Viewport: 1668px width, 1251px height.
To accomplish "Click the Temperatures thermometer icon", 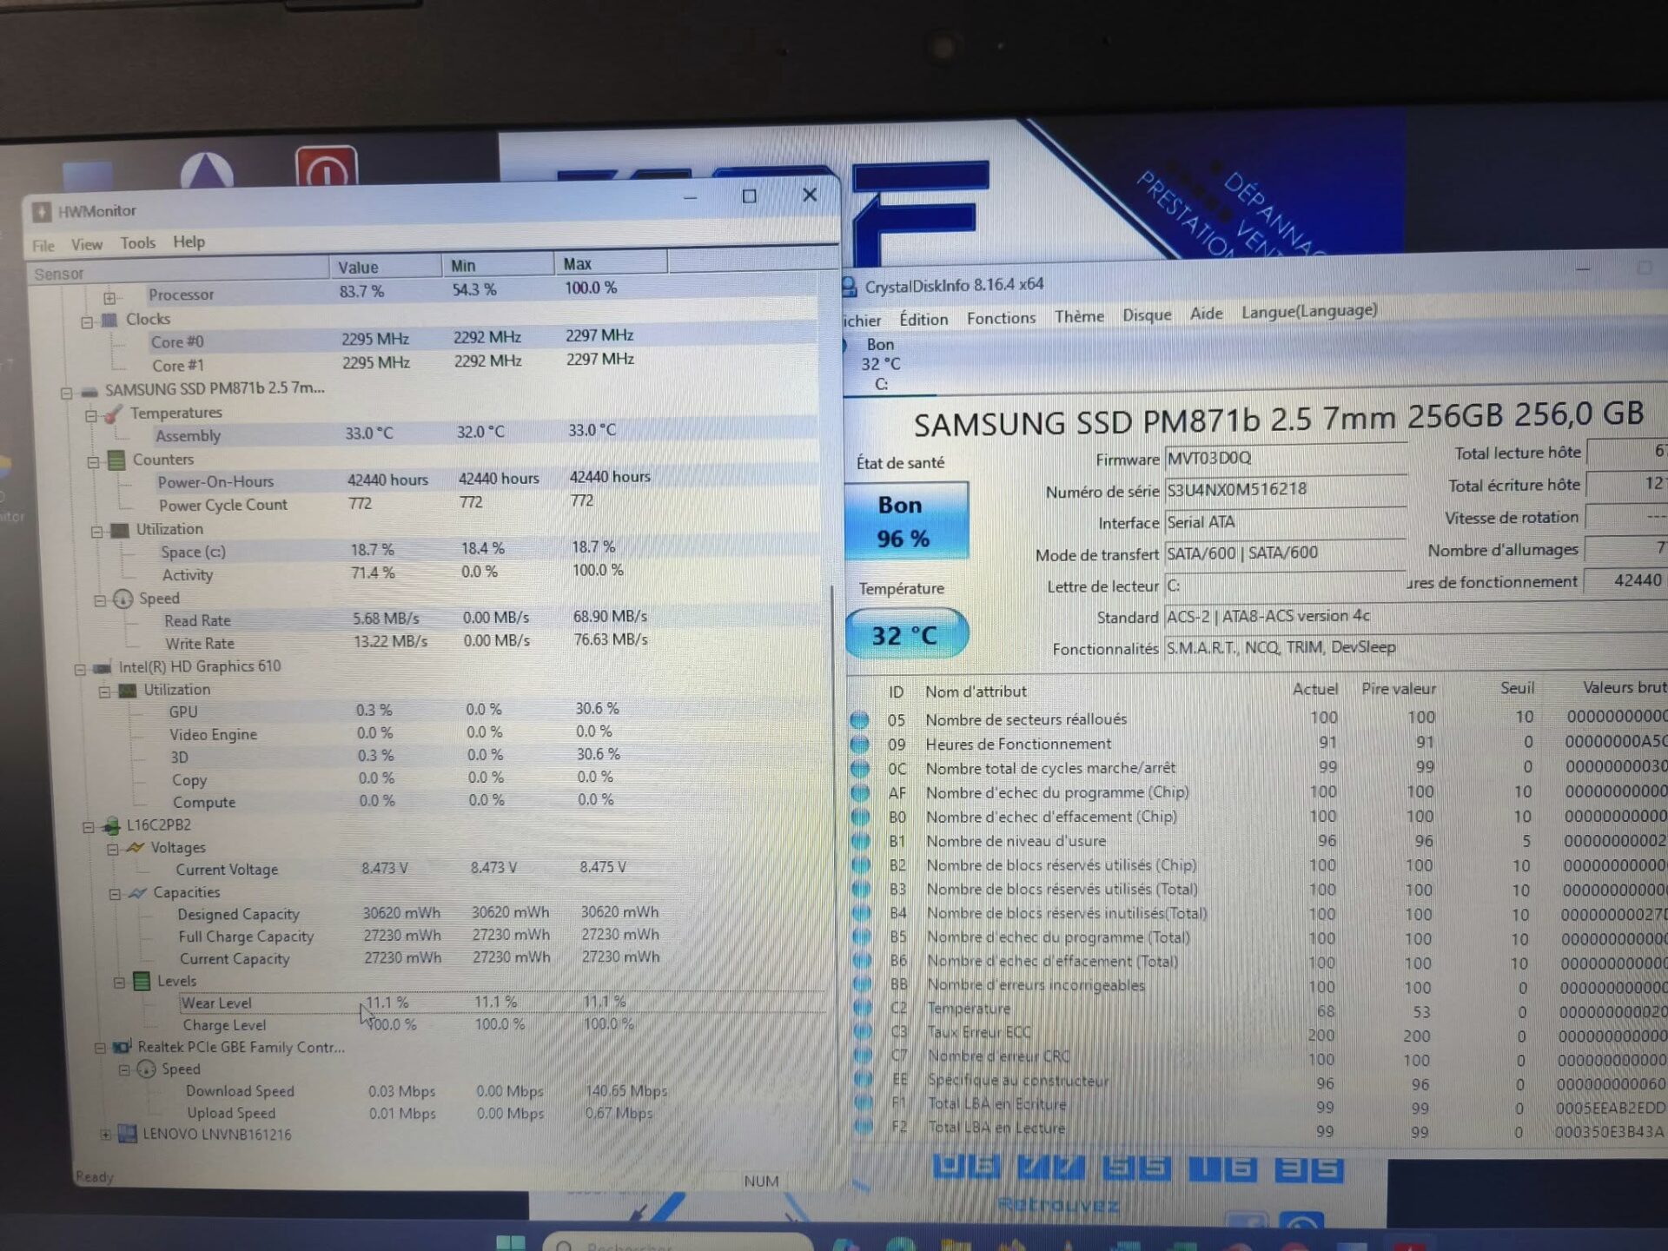I will (x=113, y=415).
